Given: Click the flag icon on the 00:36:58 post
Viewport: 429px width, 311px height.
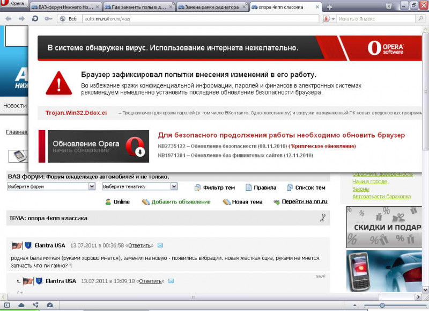Looking at the screenshot, I should pyautogui.click(x=17, y=245).
